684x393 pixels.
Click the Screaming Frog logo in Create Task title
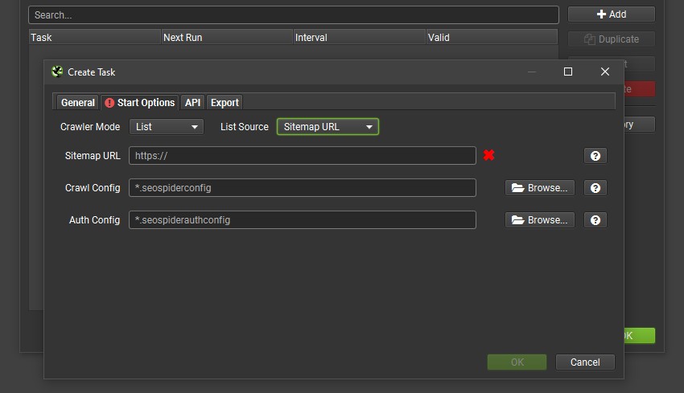57,72
